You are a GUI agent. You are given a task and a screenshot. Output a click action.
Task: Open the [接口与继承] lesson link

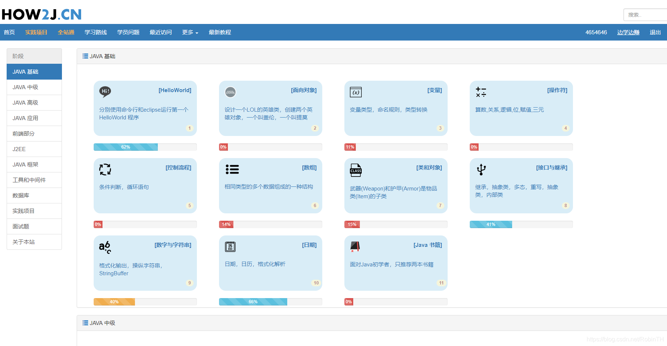[552, 168]
